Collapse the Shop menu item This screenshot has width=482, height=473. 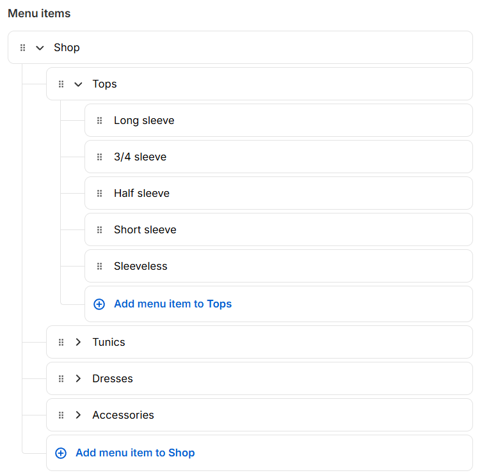click(x=40, y=48)
